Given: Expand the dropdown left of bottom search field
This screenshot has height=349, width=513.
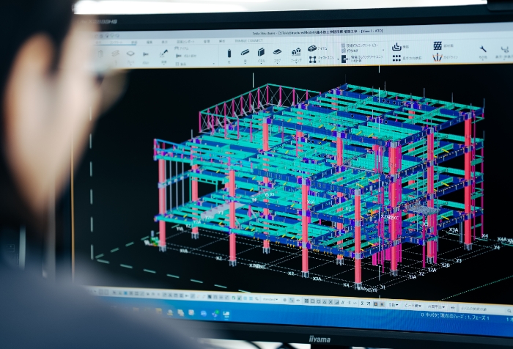Looking at the screenshot, I should [435, 306].
